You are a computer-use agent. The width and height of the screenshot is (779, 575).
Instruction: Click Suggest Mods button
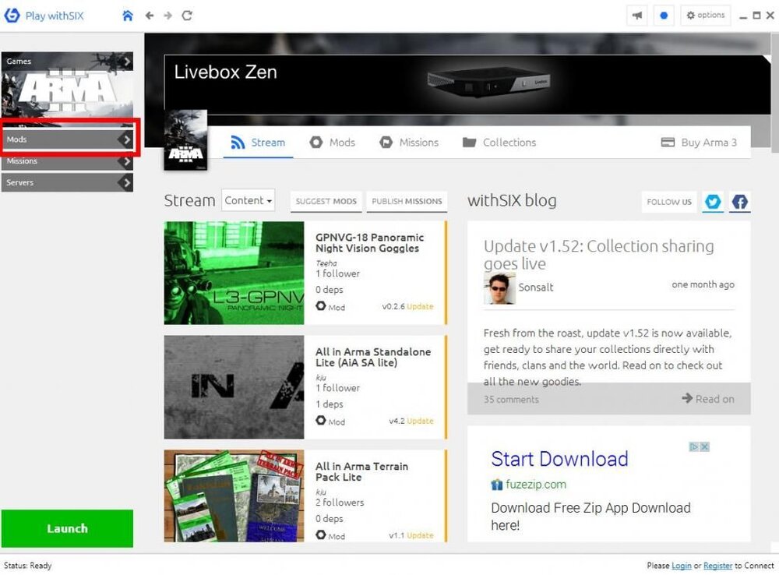pyautogui.click(x=326, y=201)
